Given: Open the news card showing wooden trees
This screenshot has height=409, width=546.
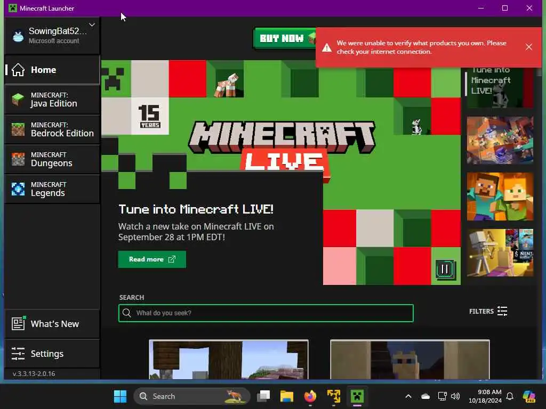Looking at the screenshot, I should [x=229, y=359].
